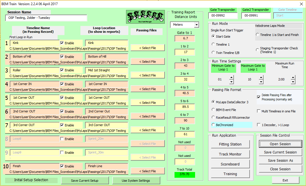Image resolution: width=306 pixels, height=186 pixels.
Task: Open the Fitting Station application
Action: pos(230,144)
